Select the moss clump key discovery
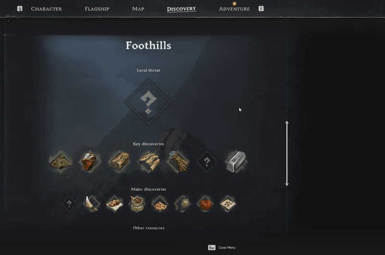385x255 pixels. point(61,162)
